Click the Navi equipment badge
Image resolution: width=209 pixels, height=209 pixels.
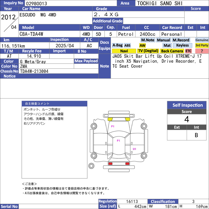[124, 51]
